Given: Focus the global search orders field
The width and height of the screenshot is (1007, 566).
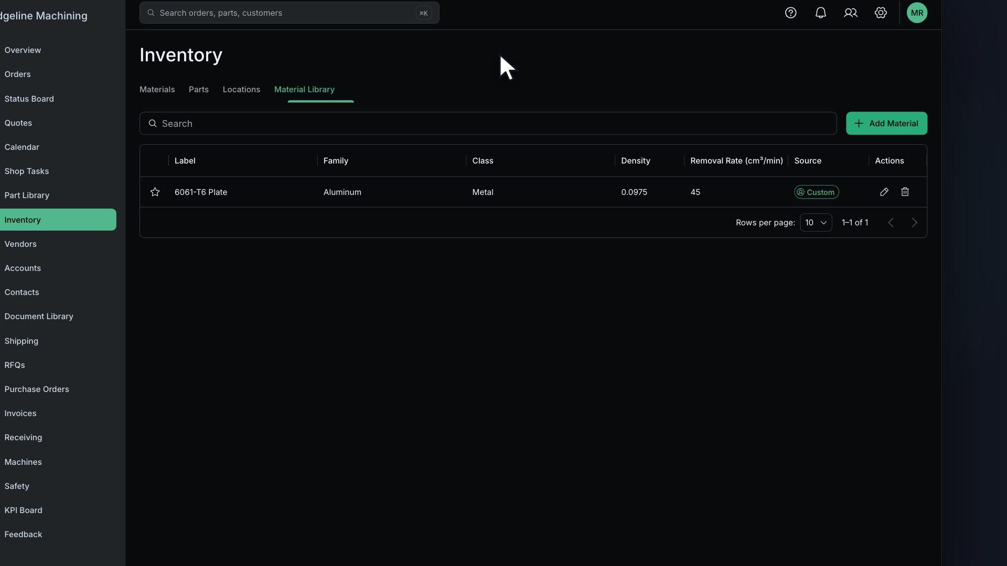Looking at the screenshot, I should [289, 13].
